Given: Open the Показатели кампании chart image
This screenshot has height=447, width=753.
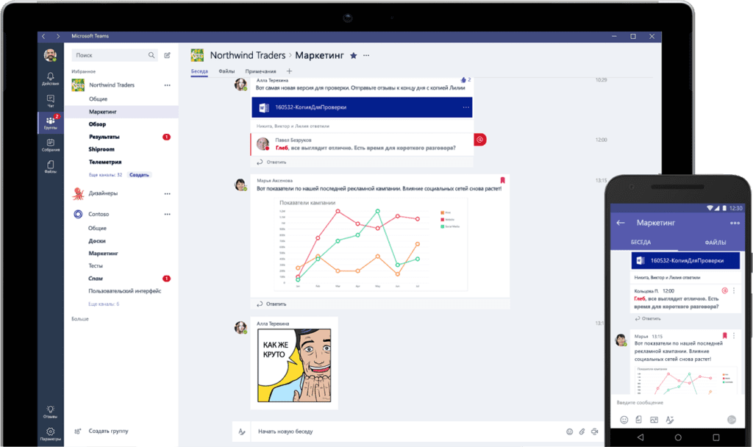Looking at the screenshot, I should (x=371, y=244).
